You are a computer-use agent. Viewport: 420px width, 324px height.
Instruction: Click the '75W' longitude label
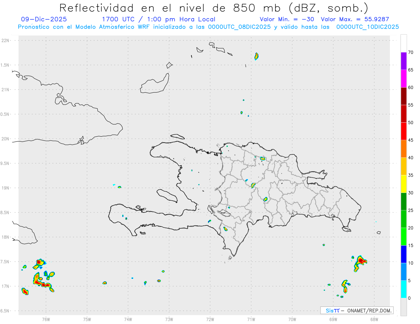coord(87,319)
